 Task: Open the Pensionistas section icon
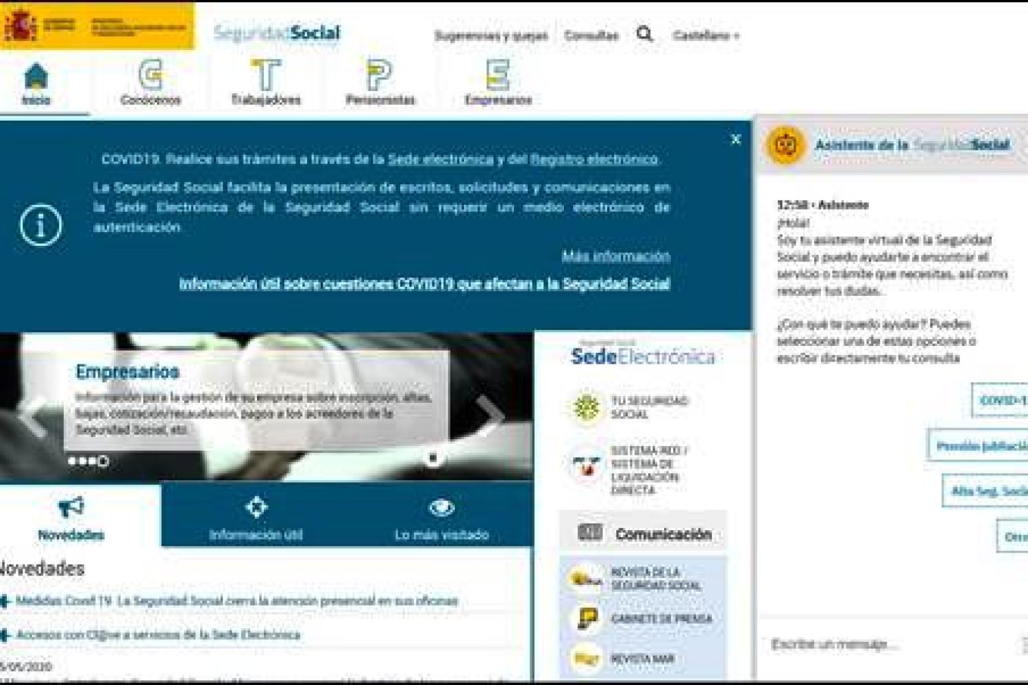[x=379, y=75]
